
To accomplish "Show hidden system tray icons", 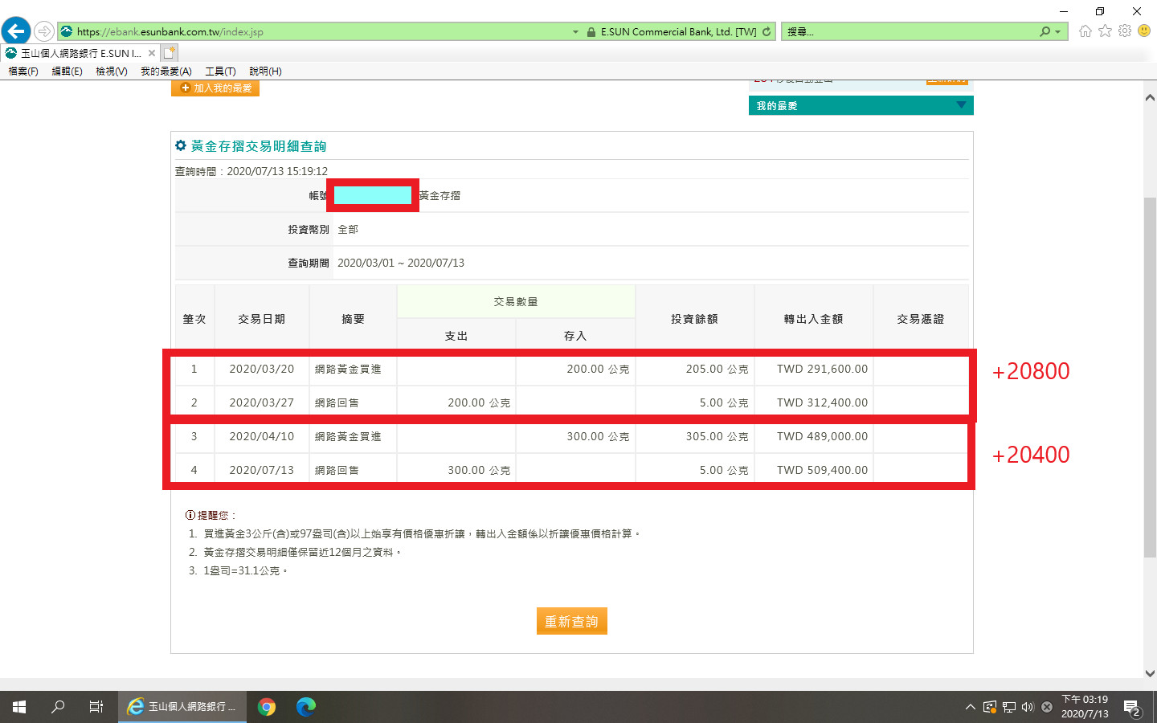I will coord(970,707).
